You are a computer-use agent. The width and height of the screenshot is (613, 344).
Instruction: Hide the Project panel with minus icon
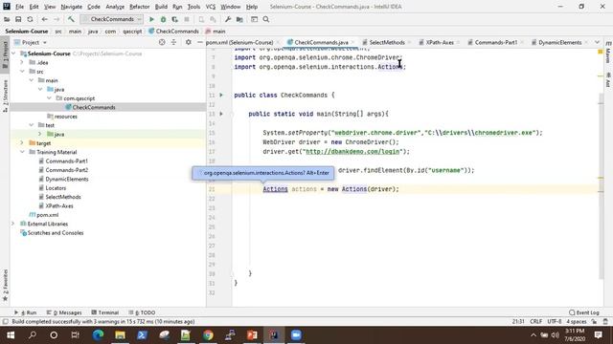coord(200,42)
